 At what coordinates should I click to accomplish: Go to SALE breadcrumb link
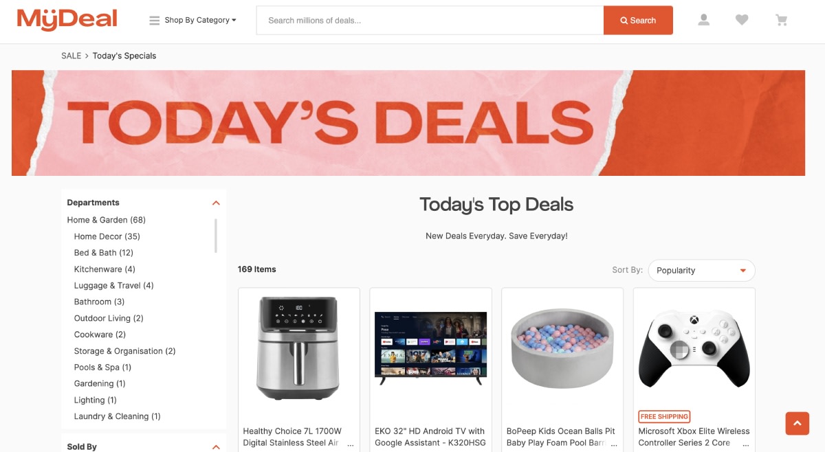pyautogui.click(x=71, y=56)
